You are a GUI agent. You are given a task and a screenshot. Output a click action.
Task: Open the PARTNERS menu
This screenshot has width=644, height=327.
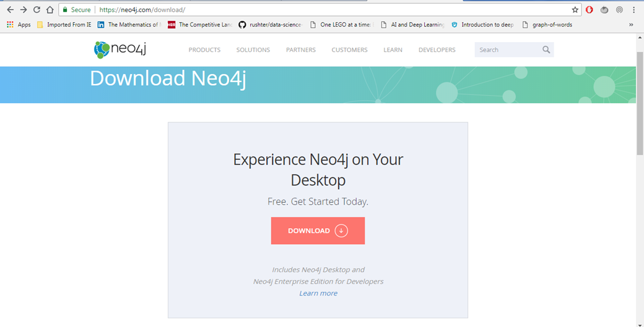coord(301,50)
